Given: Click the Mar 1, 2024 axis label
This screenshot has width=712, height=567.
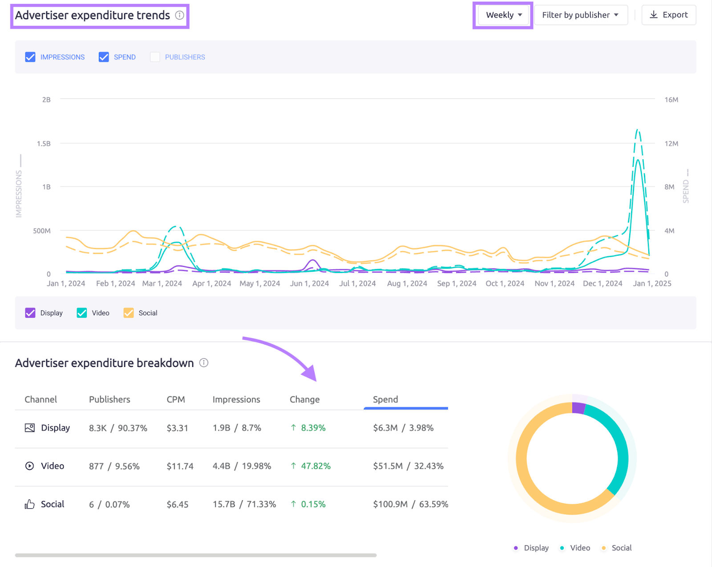Looking at the screenshot, I should coord(162,283).
